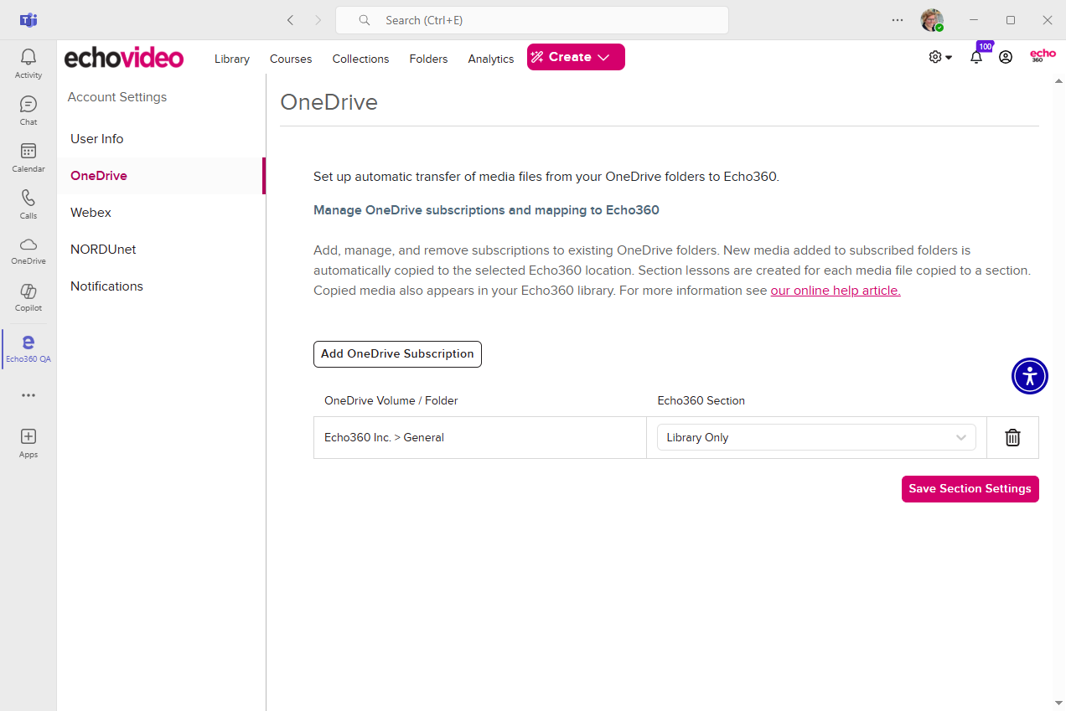Delete the Echo360 Inc. General subscription

point(1012,437)
